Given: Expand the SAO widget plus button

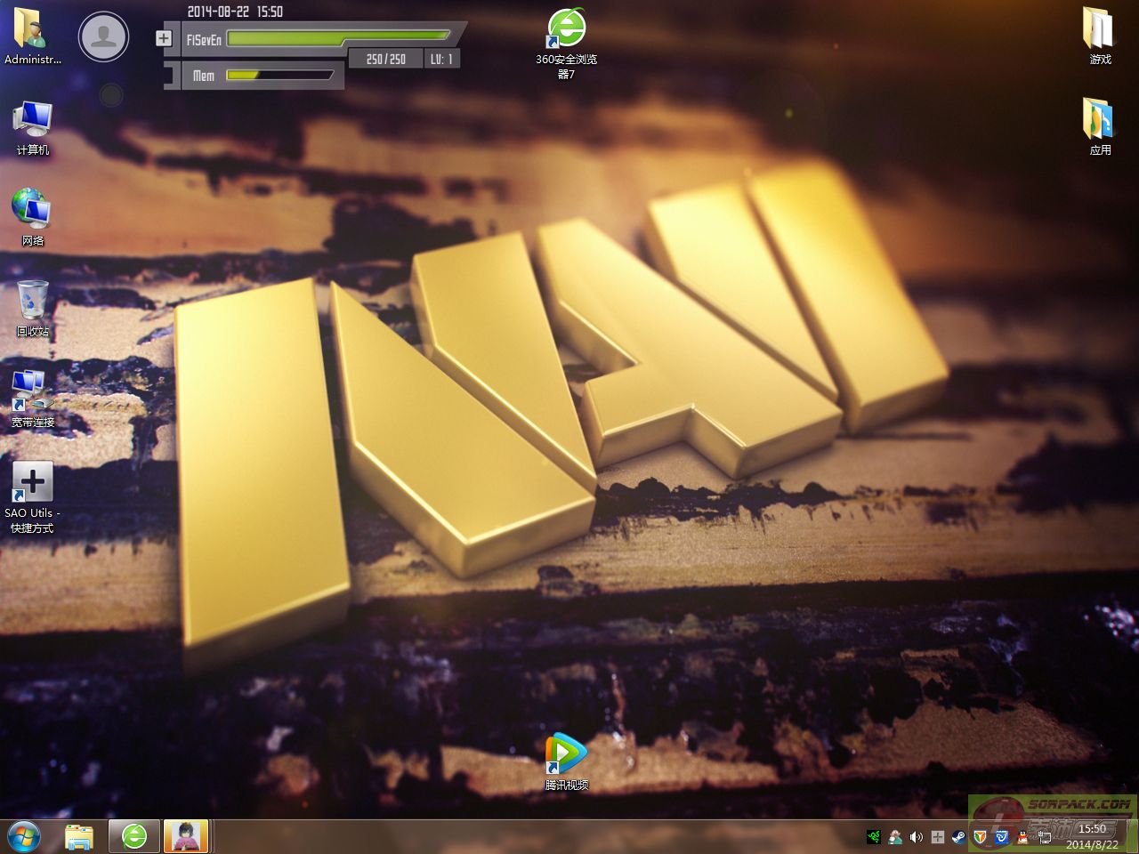Looking at the screenshot, I should click(x=164, y=38).
